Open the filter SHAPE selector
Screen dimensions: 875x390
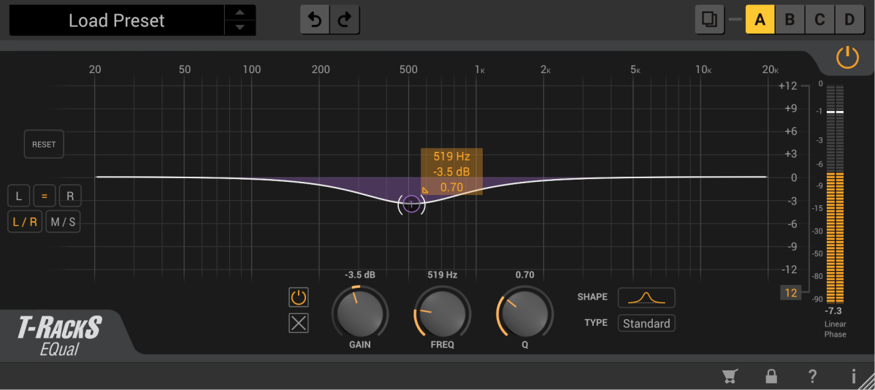(646, 297)
